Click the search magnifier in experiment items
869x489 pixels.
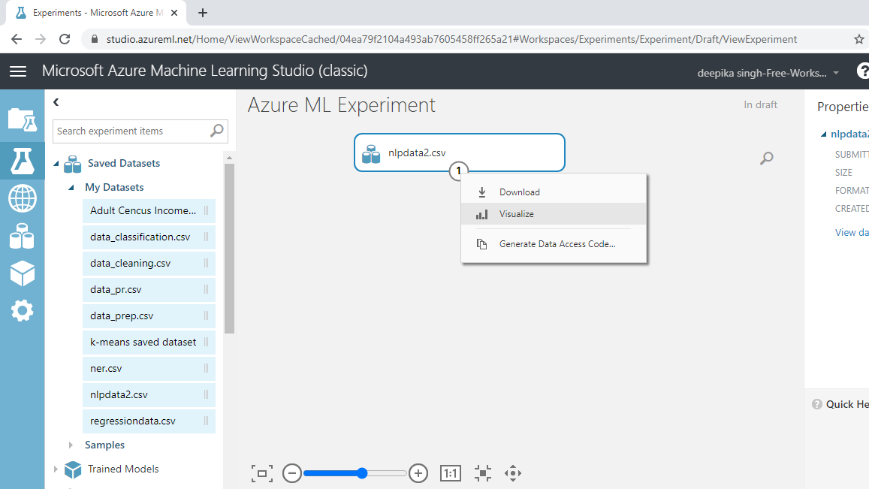(217, 131)
